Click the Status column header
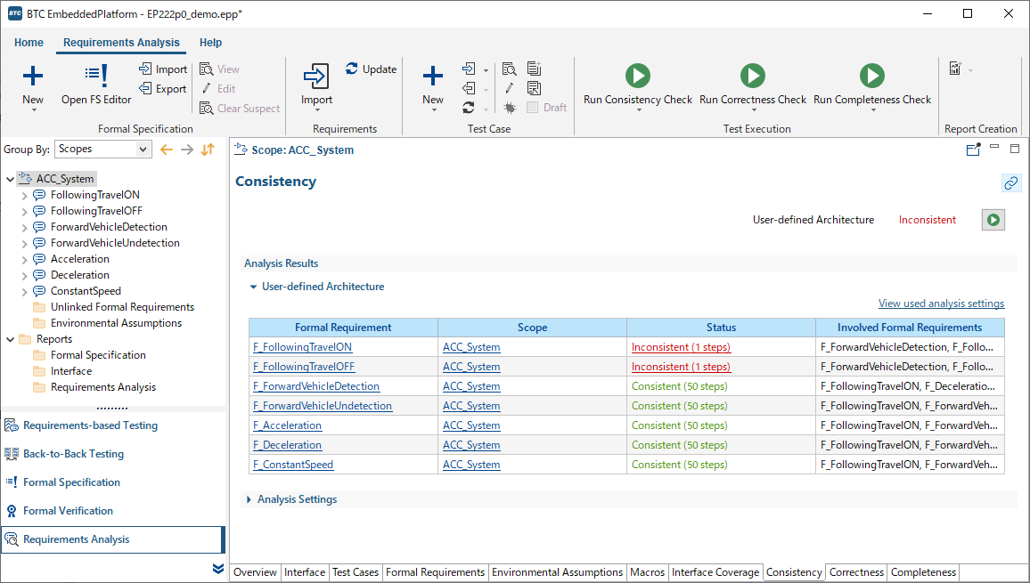 point(721,328)
